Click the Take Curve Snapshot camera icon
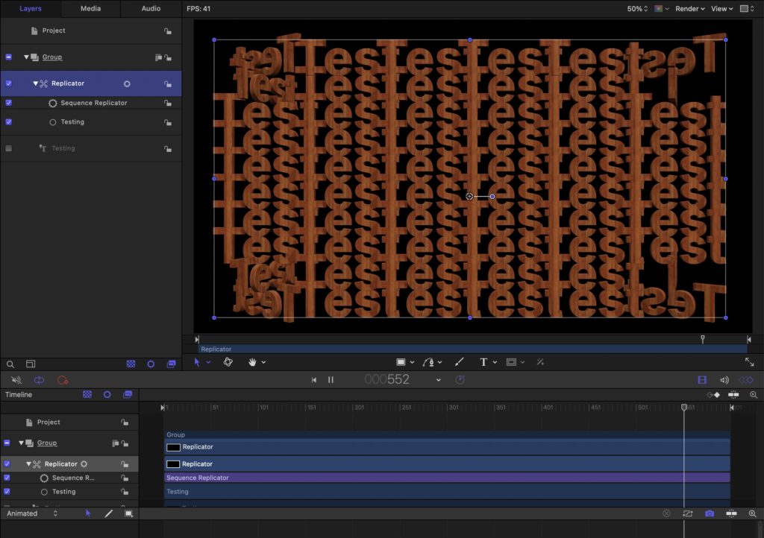The height and width of the screenshot is (538, 764). 710,513
